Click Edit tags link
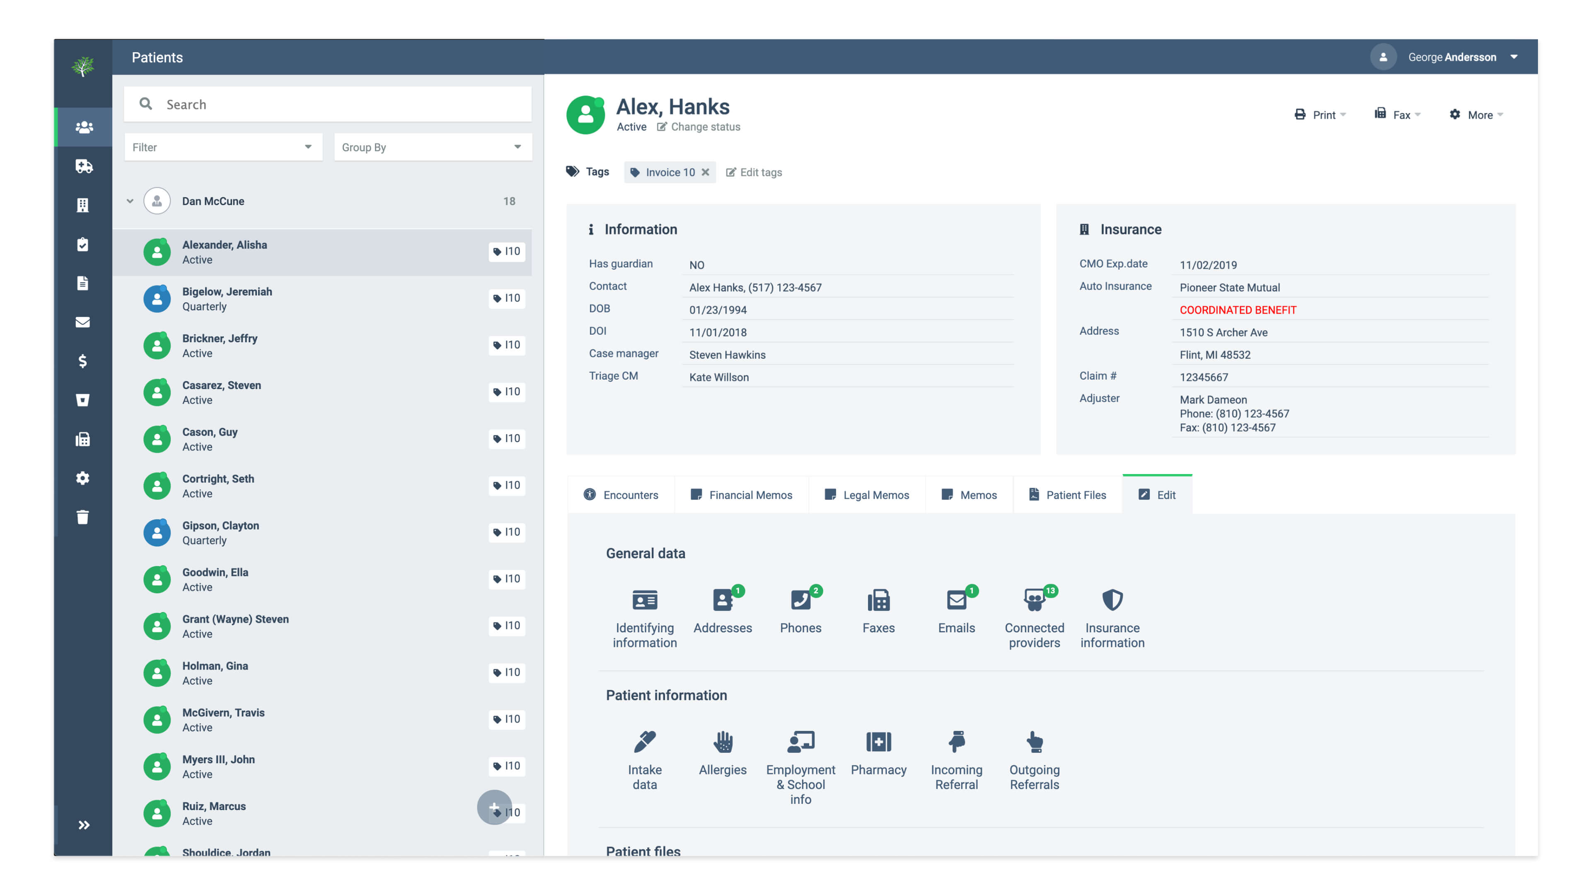This screenshot has height=895, width=1591. click(754, 172)
